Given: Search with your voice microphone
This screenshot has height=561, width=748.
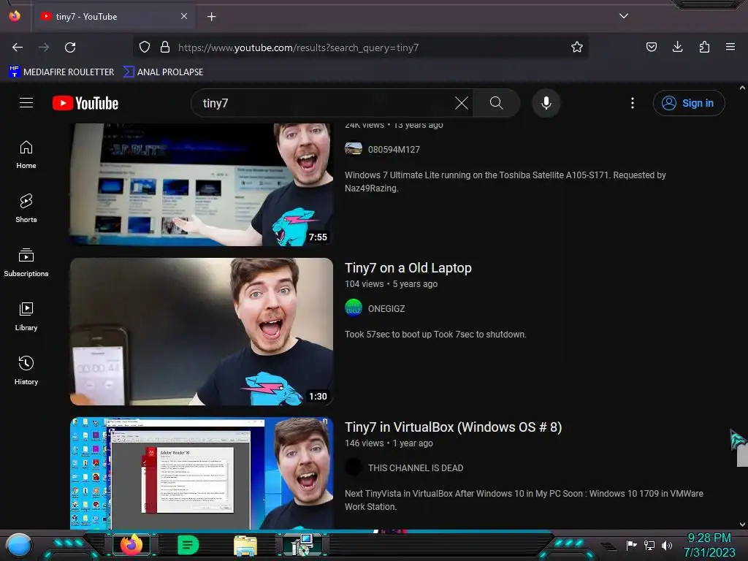Looking at the screenshot, I should click(x=546, y=103).
